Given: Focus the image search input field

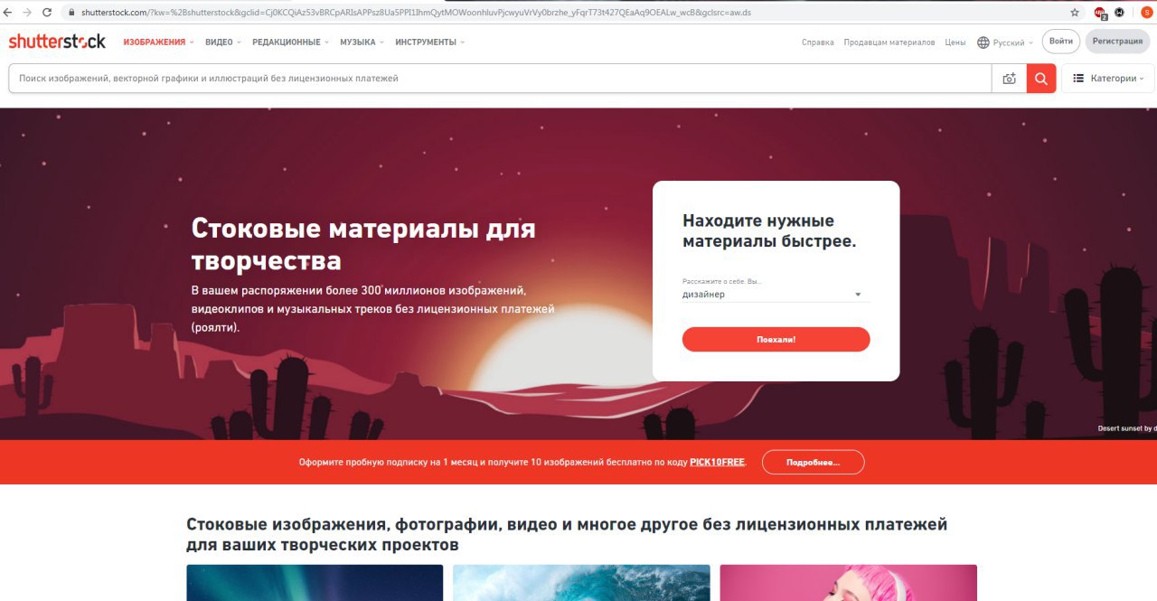Looking at the screenshot, I should pos(500,79).
